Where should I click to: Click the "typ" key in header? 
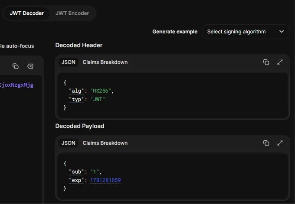point(76,99)
